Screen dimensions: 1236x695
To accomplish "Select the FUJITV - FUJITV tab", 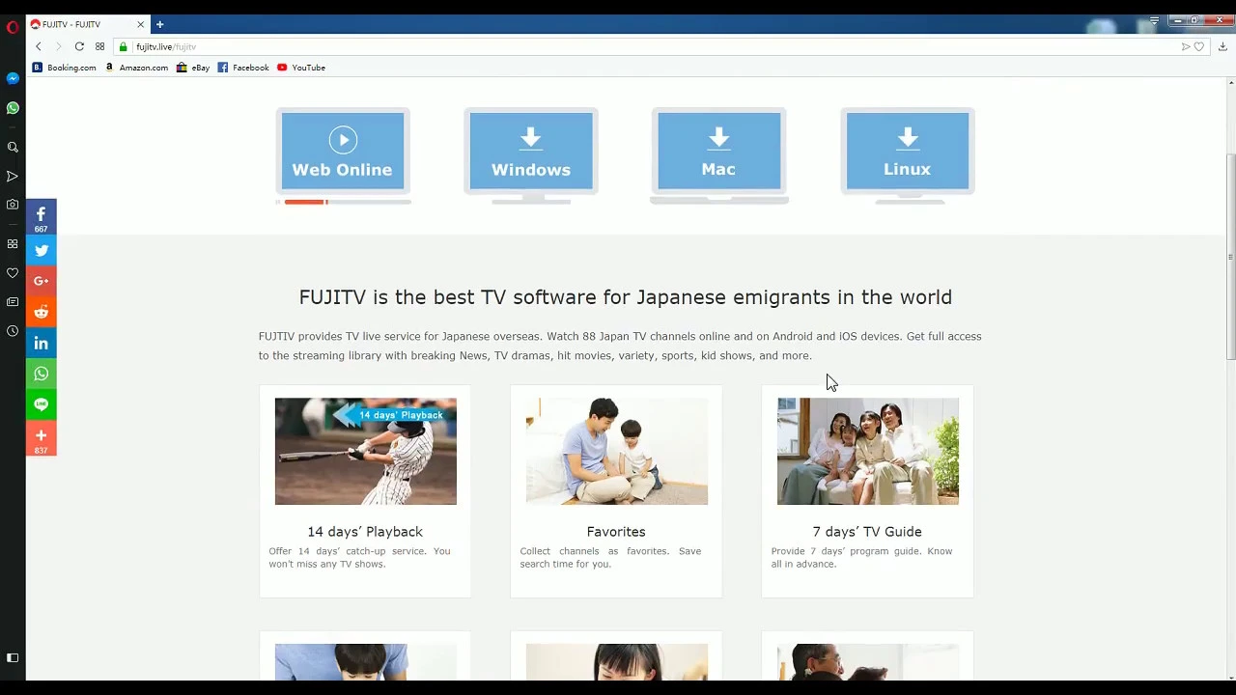I will [87, 24].
